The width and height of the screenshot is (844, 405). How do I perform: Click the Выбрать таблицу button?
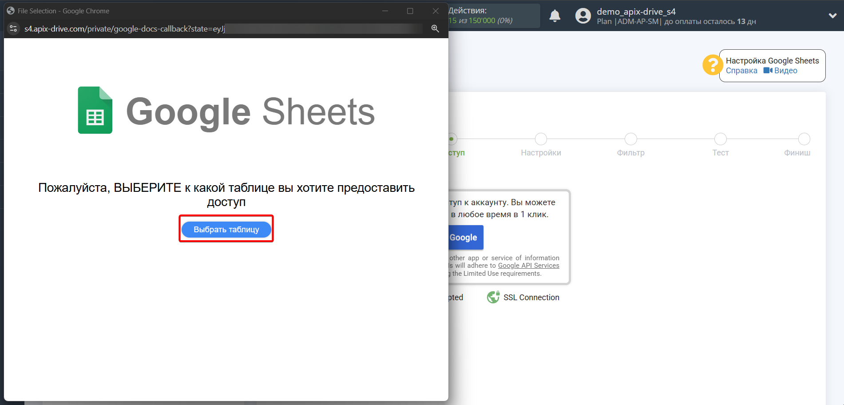click(226, 229)
